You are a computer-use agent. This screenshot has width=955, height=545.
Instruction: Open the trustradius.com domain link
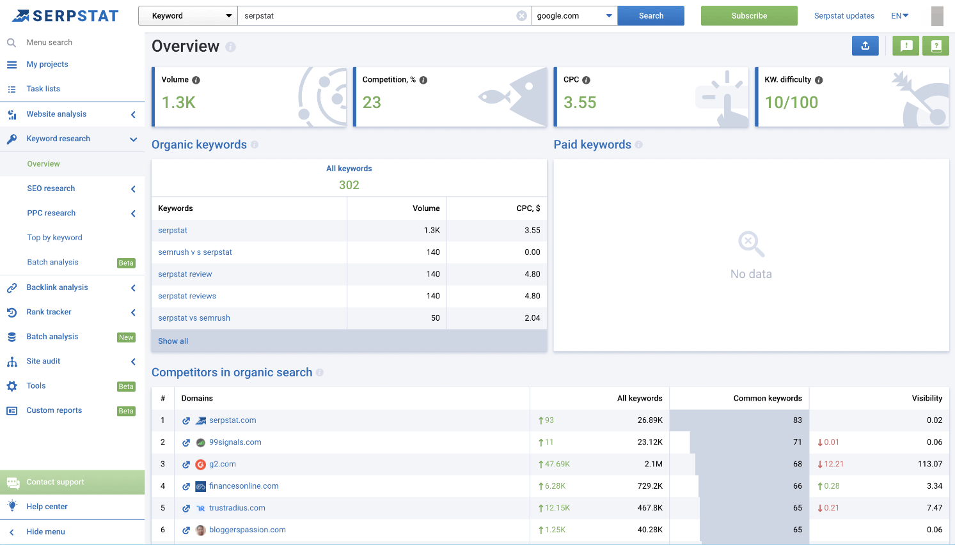pyautogui.click(x=237, y=508)
